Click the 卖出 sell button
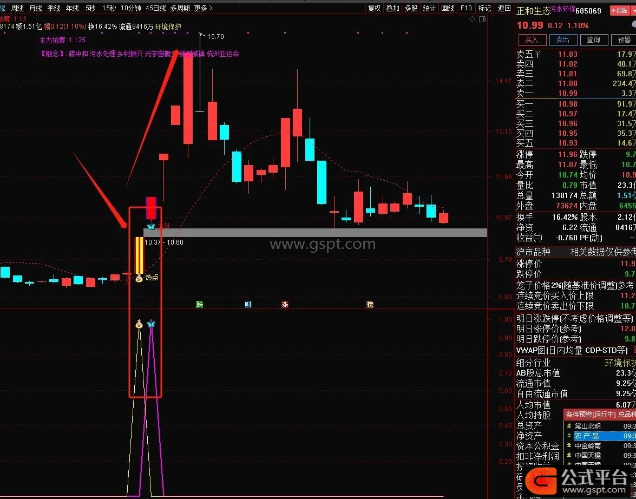Screen dimensions: 636x499 tap(562, 40)
